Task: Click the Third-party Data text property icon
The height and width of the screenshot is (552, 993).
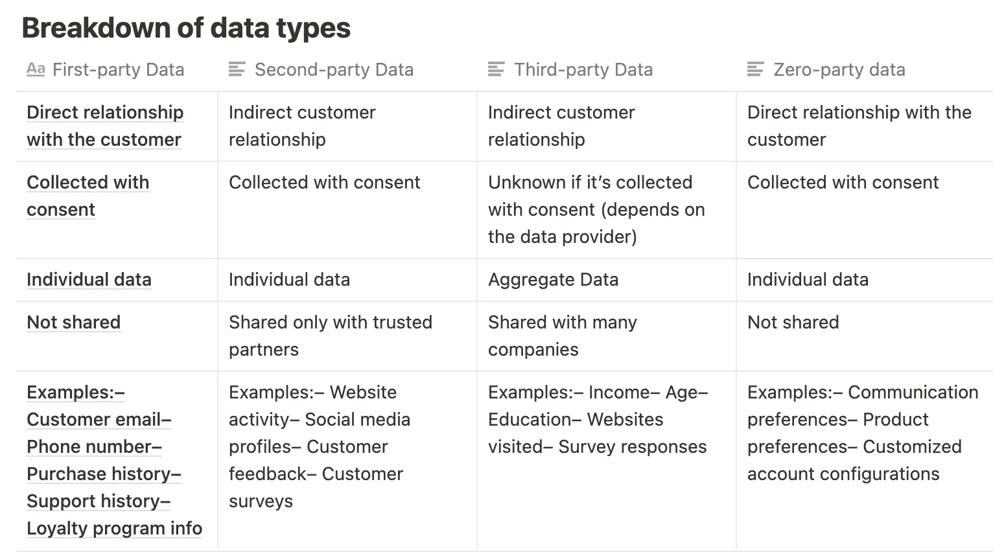Action: 496,69
